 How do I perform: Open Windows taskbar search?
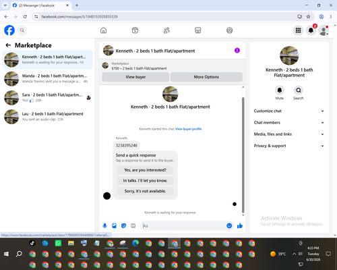pos(19,254)
